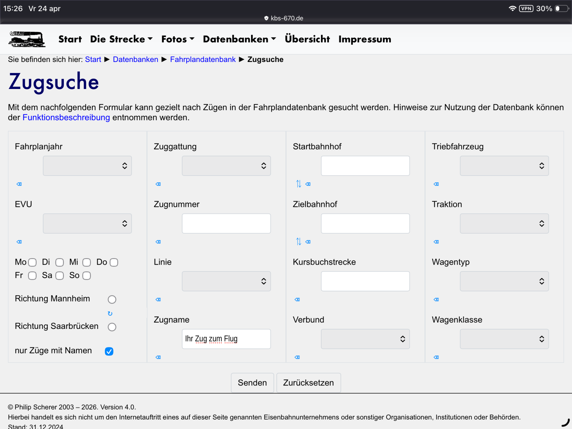Select the Richtung Mannheim radio button
The image size is (572, 429).
(112, 299)
